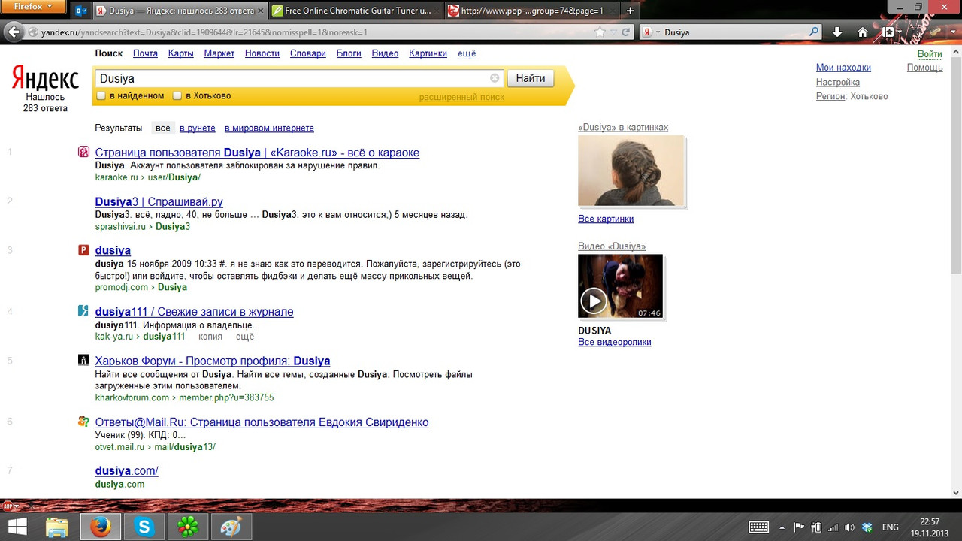Open 'Мои находки' link
Image resolution: width=962 pixels, height=541 pixels.
[x=843, y=68]
